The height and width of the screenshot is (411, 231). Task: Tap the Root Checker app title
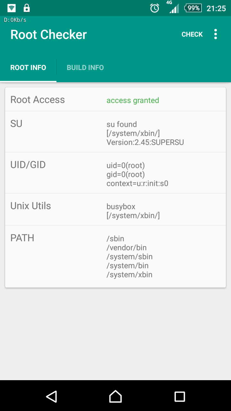49,34
